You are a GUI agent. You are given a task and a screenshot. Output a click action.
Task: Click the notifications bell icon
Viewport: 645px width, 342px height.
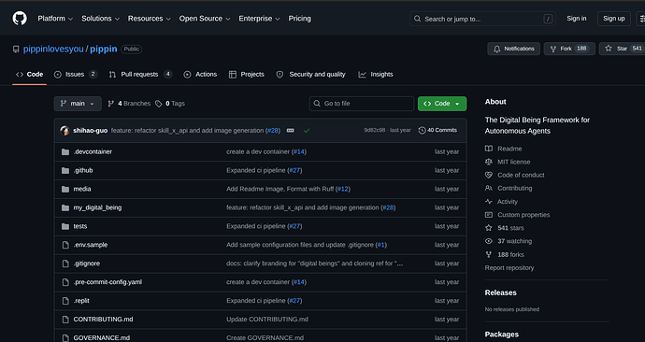click(x=497, y=49)
